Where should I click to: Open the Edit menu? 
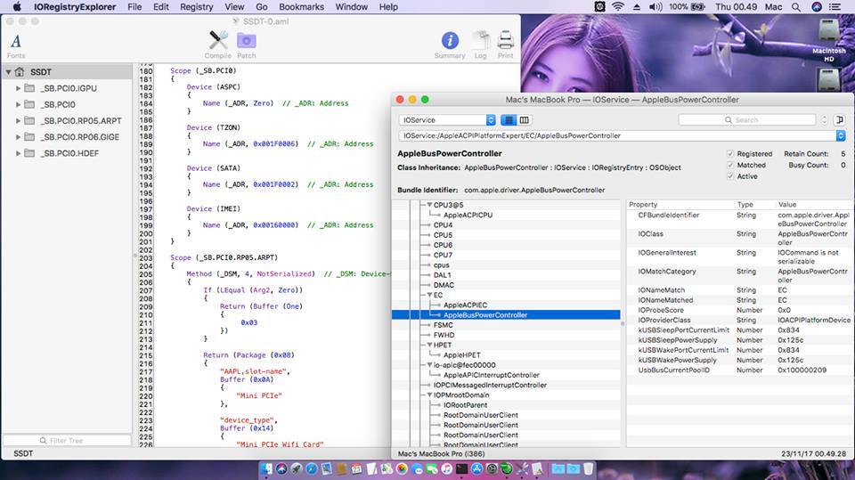pos(161,6)
